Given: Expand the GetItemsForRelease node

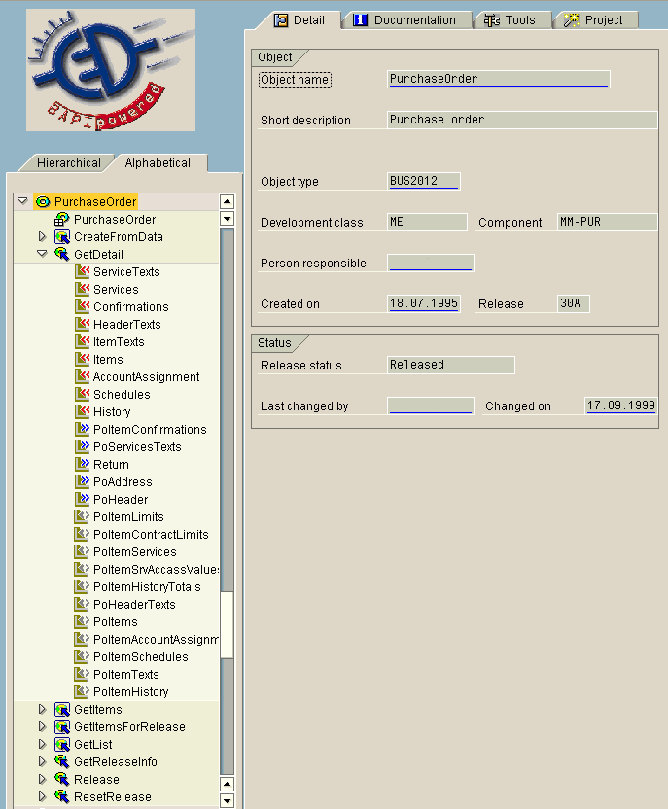Looking at the screenshot, I should [42, 727].
